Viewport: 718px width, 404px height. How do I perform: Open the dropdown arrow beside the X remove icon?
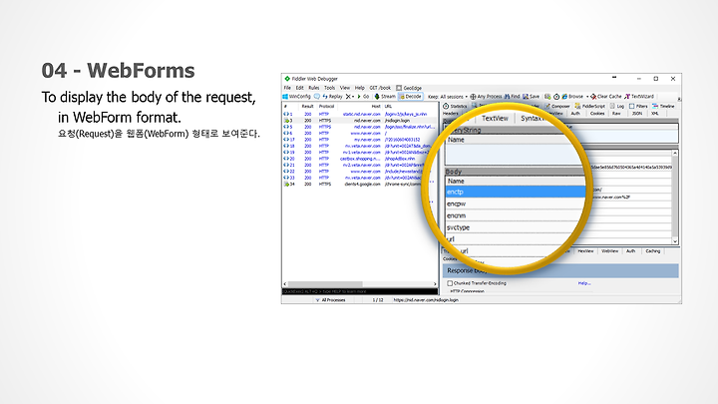point(353,97)
